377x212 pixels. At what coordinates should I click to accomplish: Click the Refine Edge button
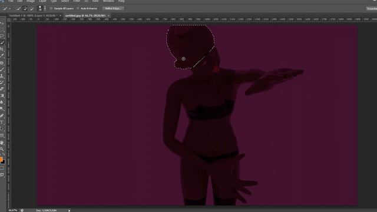pos(113,8)
